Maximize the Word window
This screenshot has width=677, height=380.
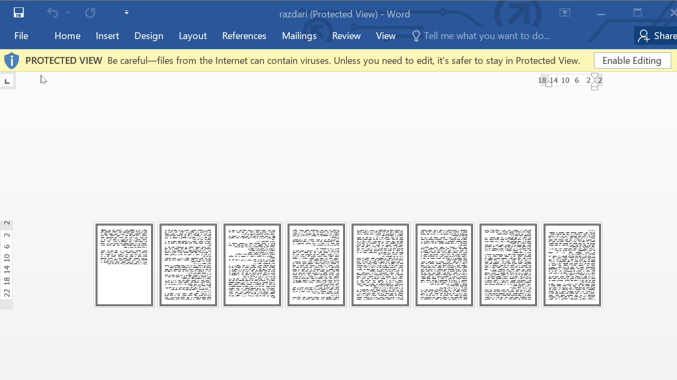637,13
